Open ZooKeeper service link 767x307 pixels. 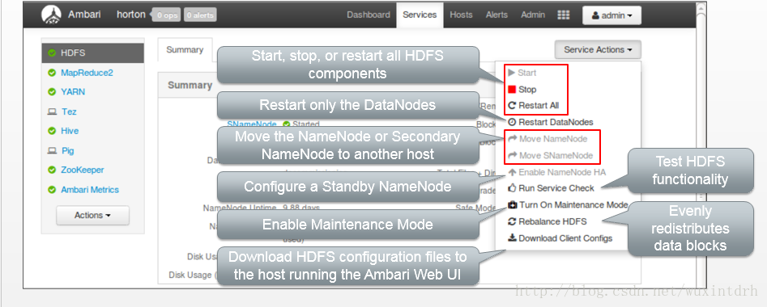point(82,170)
